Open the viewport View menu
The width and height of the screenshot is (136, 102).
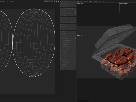tap(81, 1)
